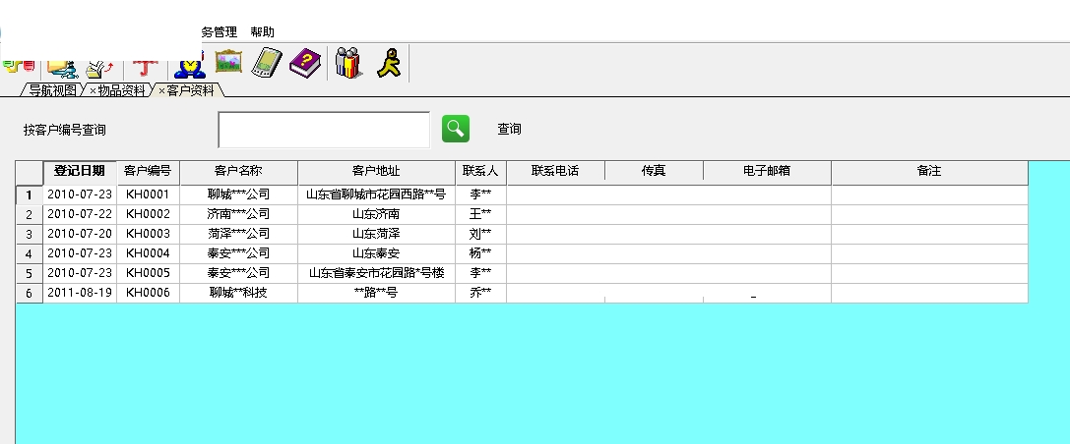Viewport: 1070px width, 444px height.
Task: Click the **路**号 address cell
Action: pos(376,293)
